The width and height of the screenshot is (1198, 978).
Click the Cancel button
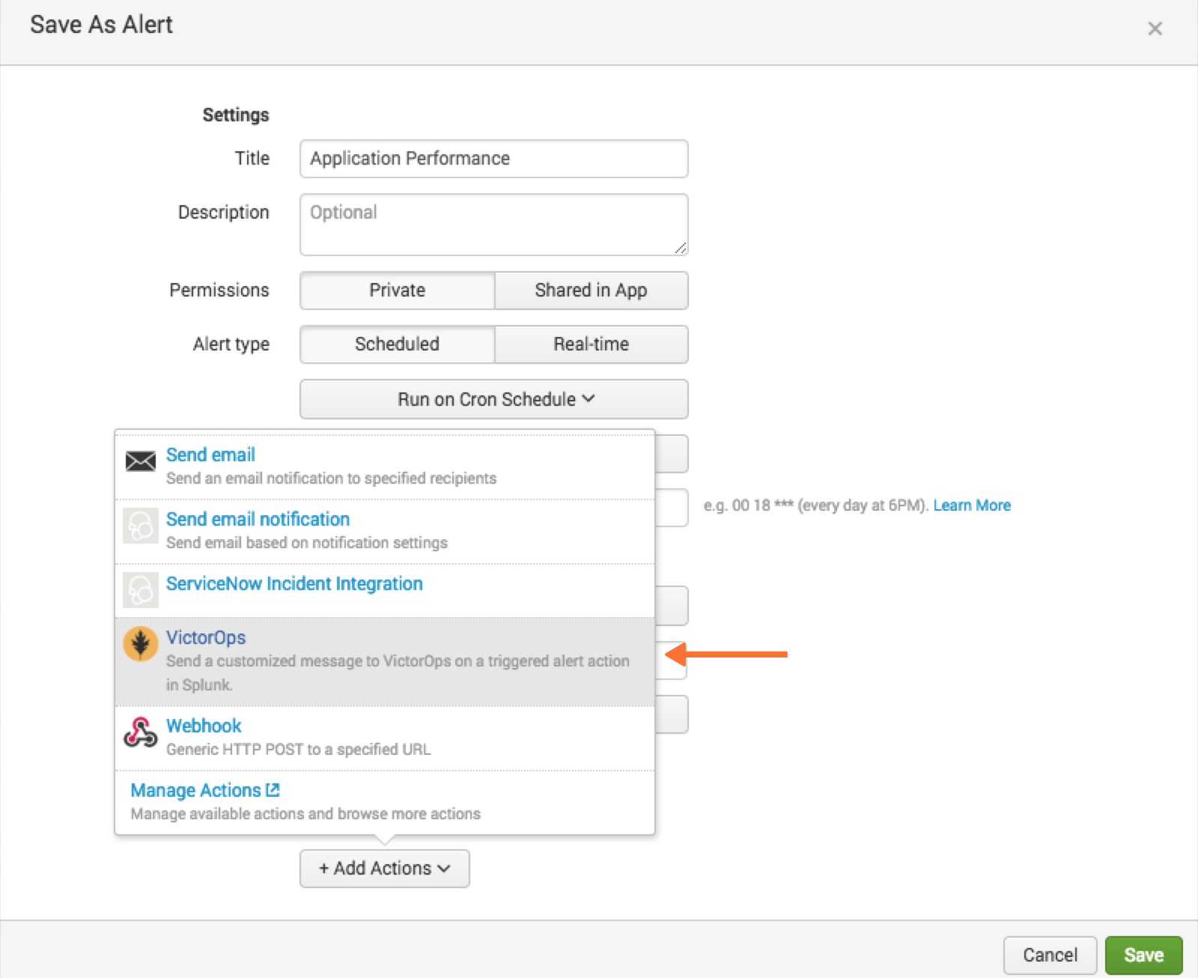pyautogui.click(x=1050, y=955)
